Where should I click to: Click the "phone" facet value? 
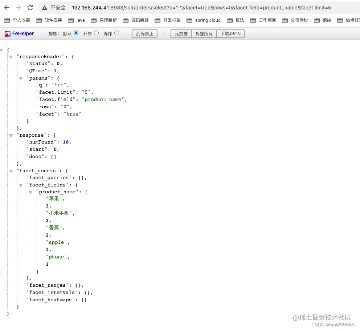(x=57, y=257)
